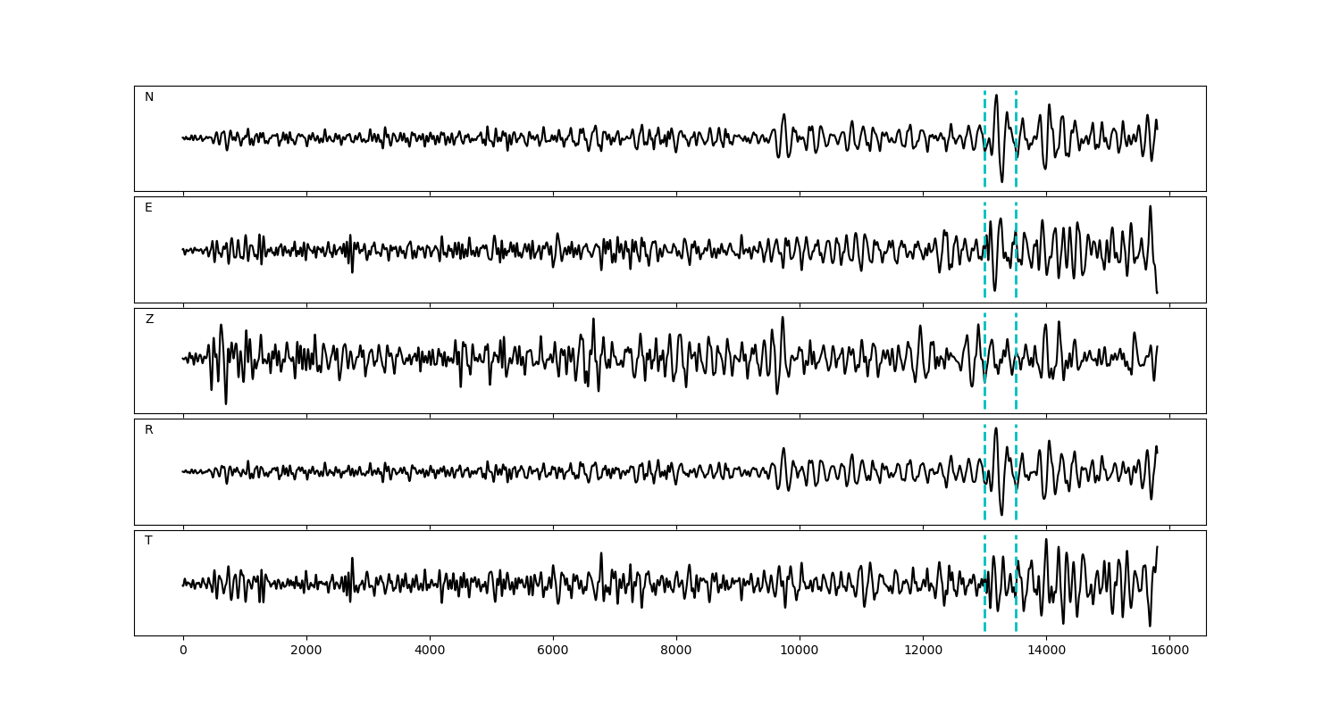This screenshot has height=714, width=1340.
Task: Click the x-axis tick label 8000
Action: tap(676, 652)
